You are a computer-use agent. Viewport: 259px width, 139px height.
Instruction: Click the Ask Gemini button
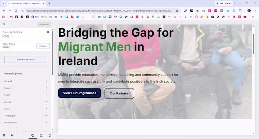(x=224, y=3)
